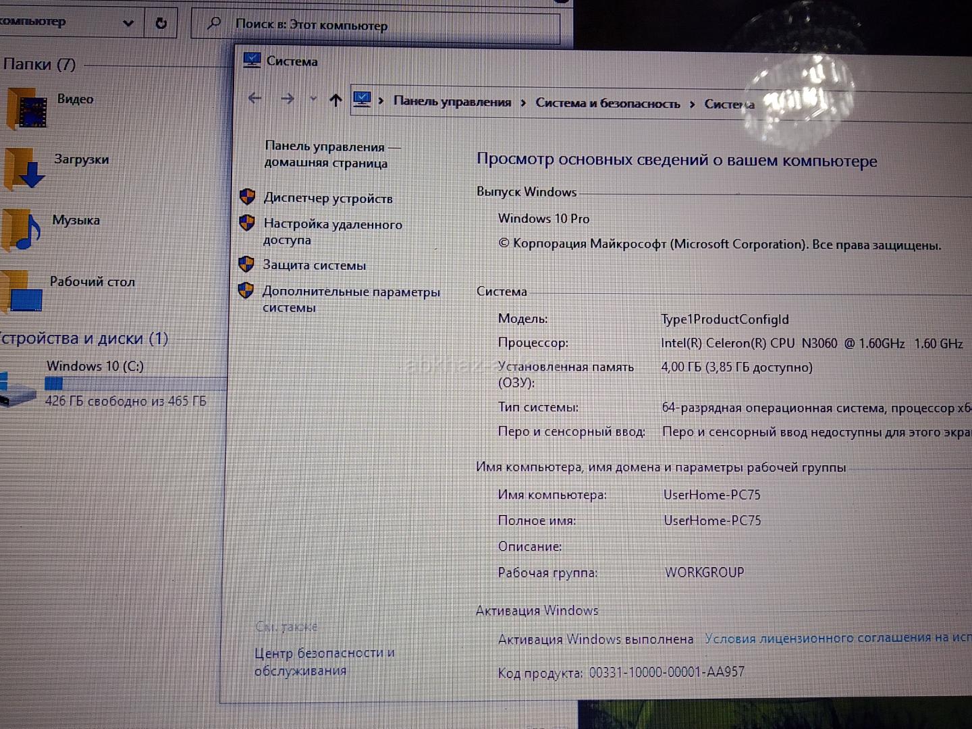Open recent locations dropdown in System window

point(313,99)
